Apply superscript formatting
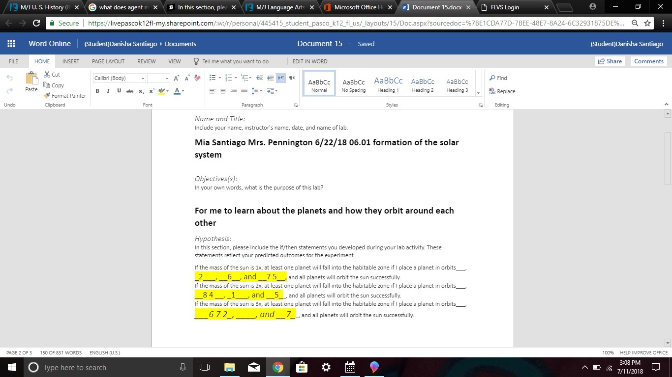The height and width of the screenshot is (377, 672). 152,91
